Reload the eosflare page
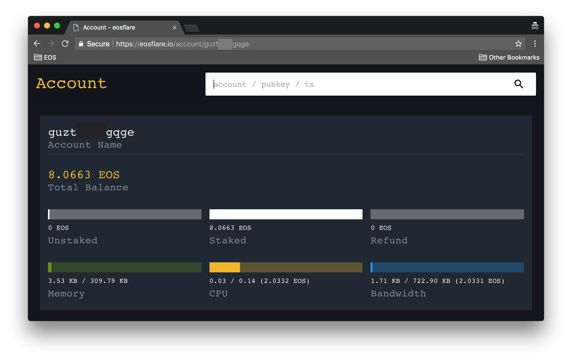 tap(65, 44)
